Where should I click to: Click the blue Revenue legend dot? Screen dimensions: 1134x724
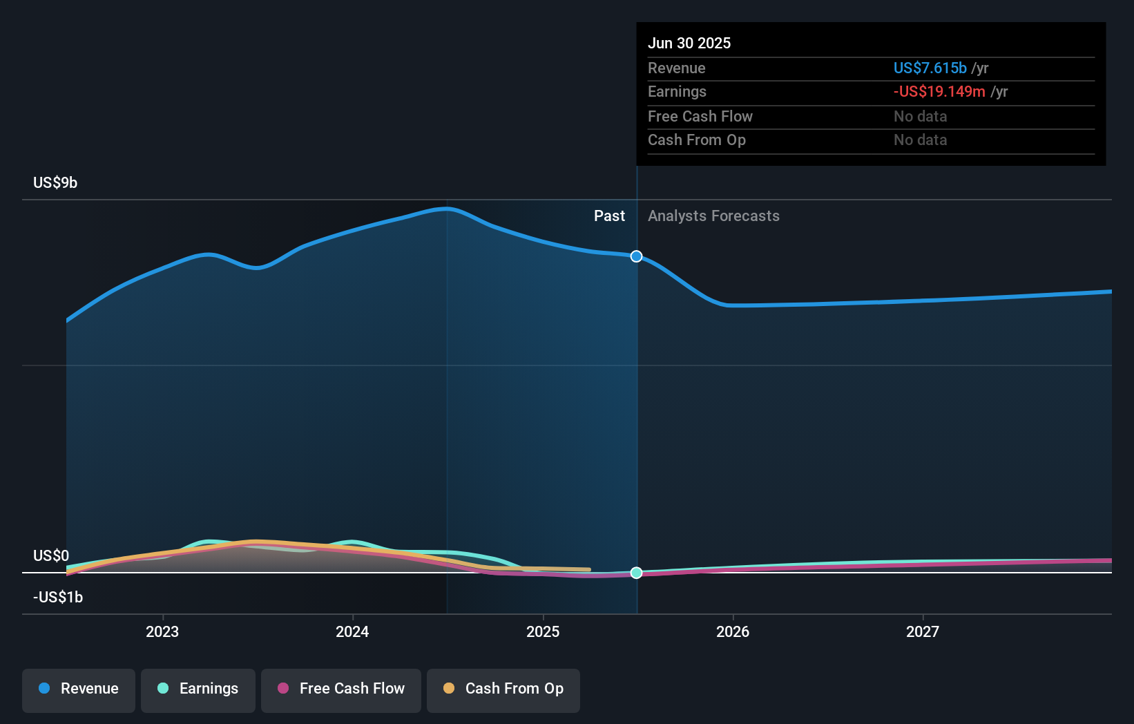point(44,688)
